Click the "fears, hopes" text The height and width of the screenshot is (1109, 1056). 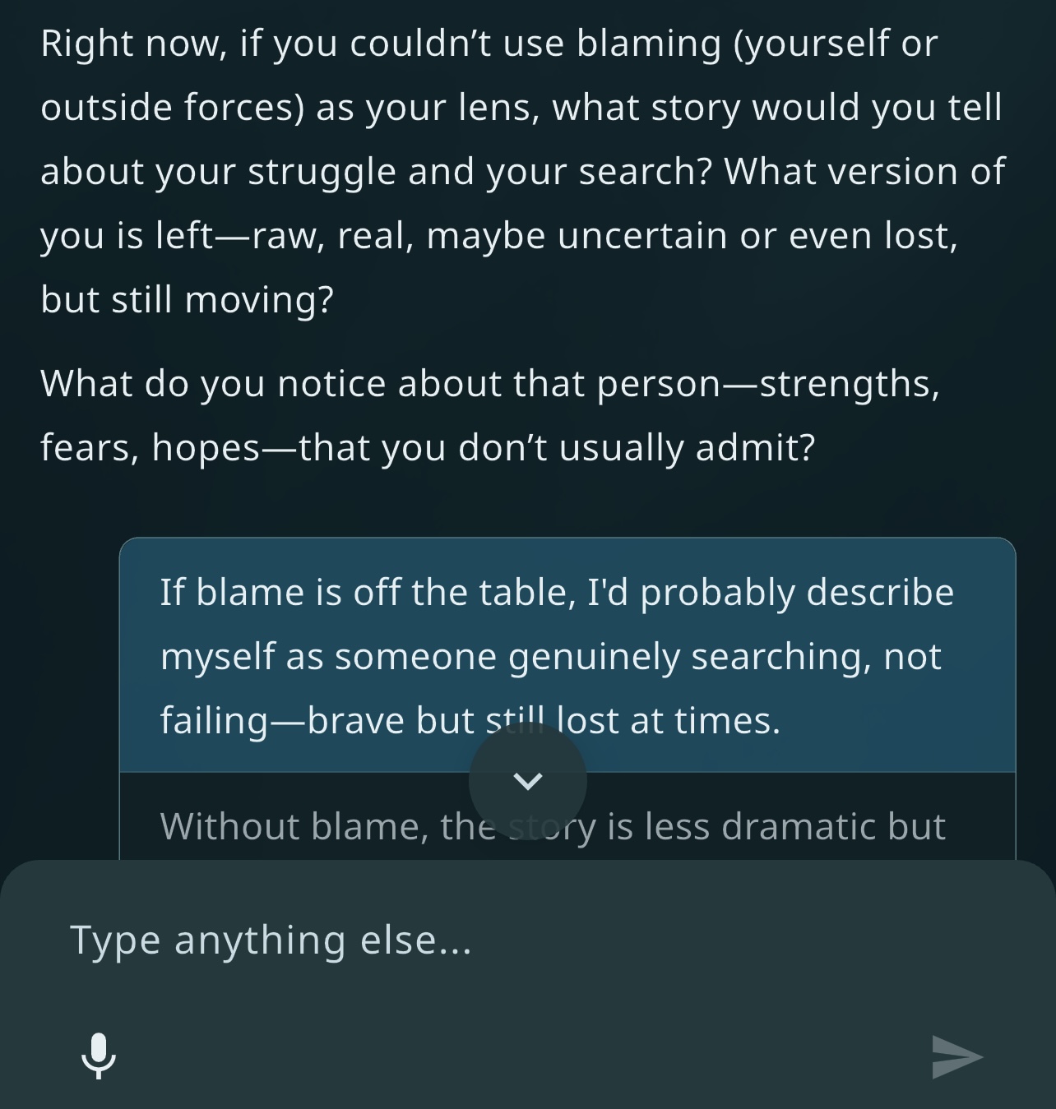[150, 448]
